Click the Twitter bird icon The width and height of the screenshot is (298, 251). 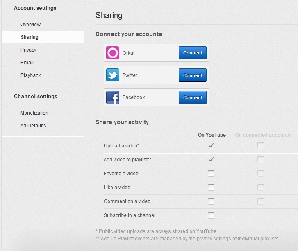point(113,75)
